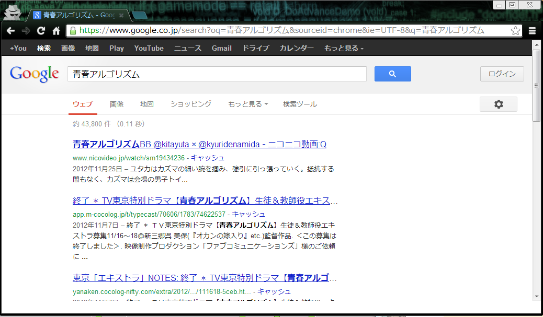
Task: Open the ニコニコ動画 result link
Action: coord(199,145)
